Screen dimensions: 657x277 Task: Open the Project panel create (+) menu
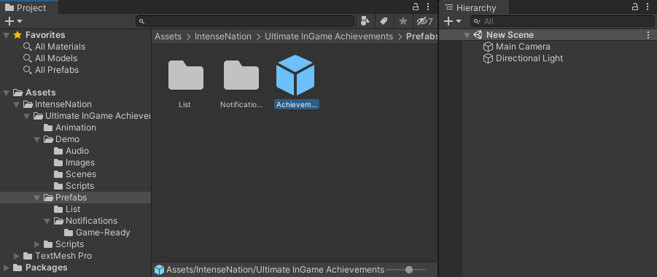(x=13, y=21)
